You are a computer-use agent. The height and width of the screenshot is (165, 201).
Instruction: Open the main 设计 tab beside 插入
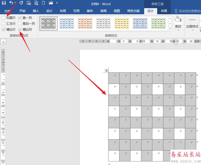(x=49, y=11)
